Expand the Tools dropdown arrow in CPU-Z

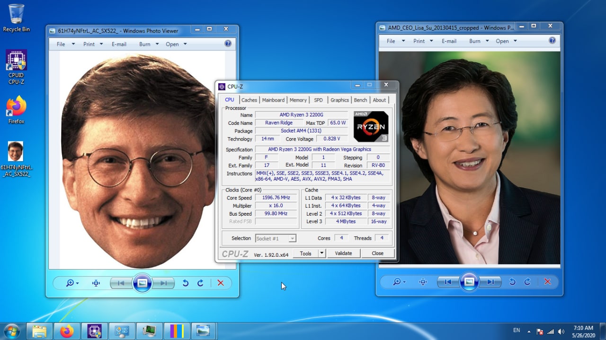coord(322,253)
